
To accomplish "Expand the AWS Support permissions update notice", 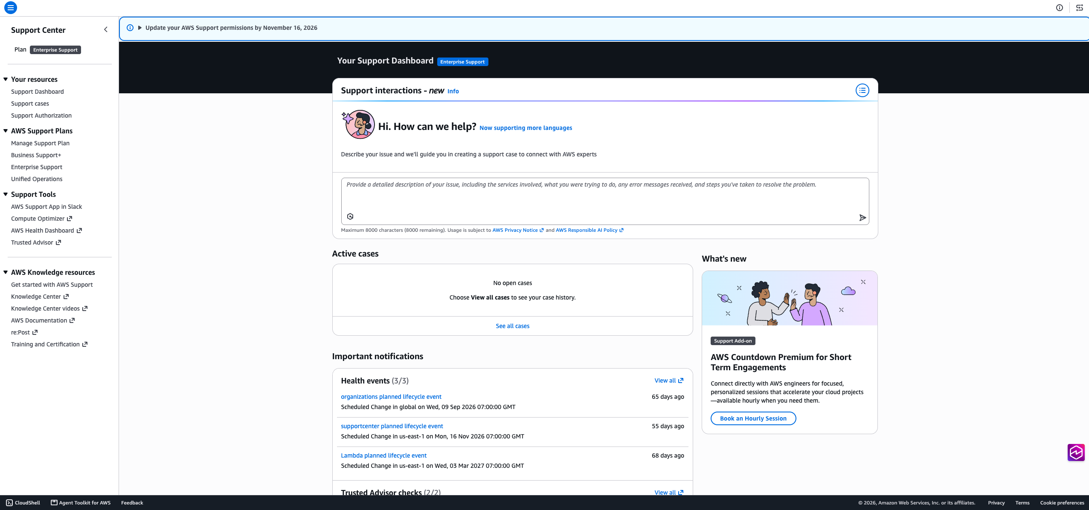I will click(140, 28).
